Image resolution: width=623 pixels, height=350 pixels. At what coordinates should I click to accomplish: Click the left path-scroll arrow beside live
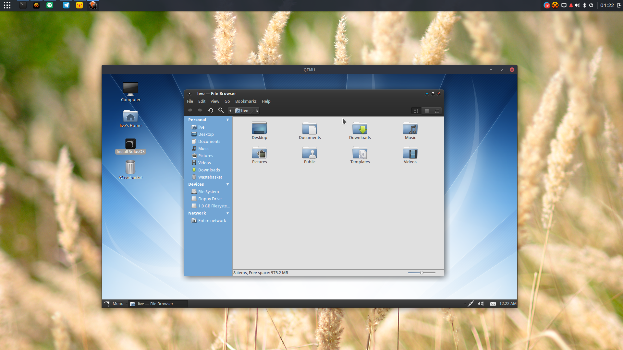click(230, 111)
